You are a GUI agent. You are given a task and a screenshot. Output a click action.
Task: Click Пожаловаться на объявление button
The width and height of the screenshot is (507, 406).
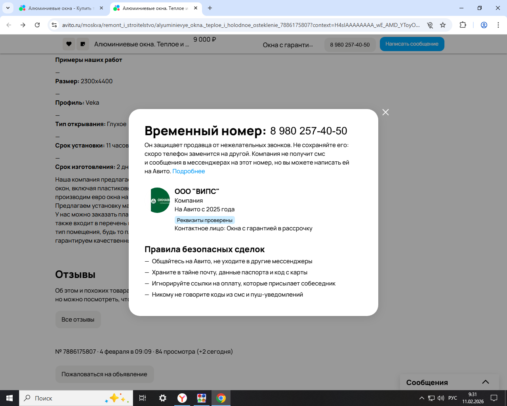point(105,374)
